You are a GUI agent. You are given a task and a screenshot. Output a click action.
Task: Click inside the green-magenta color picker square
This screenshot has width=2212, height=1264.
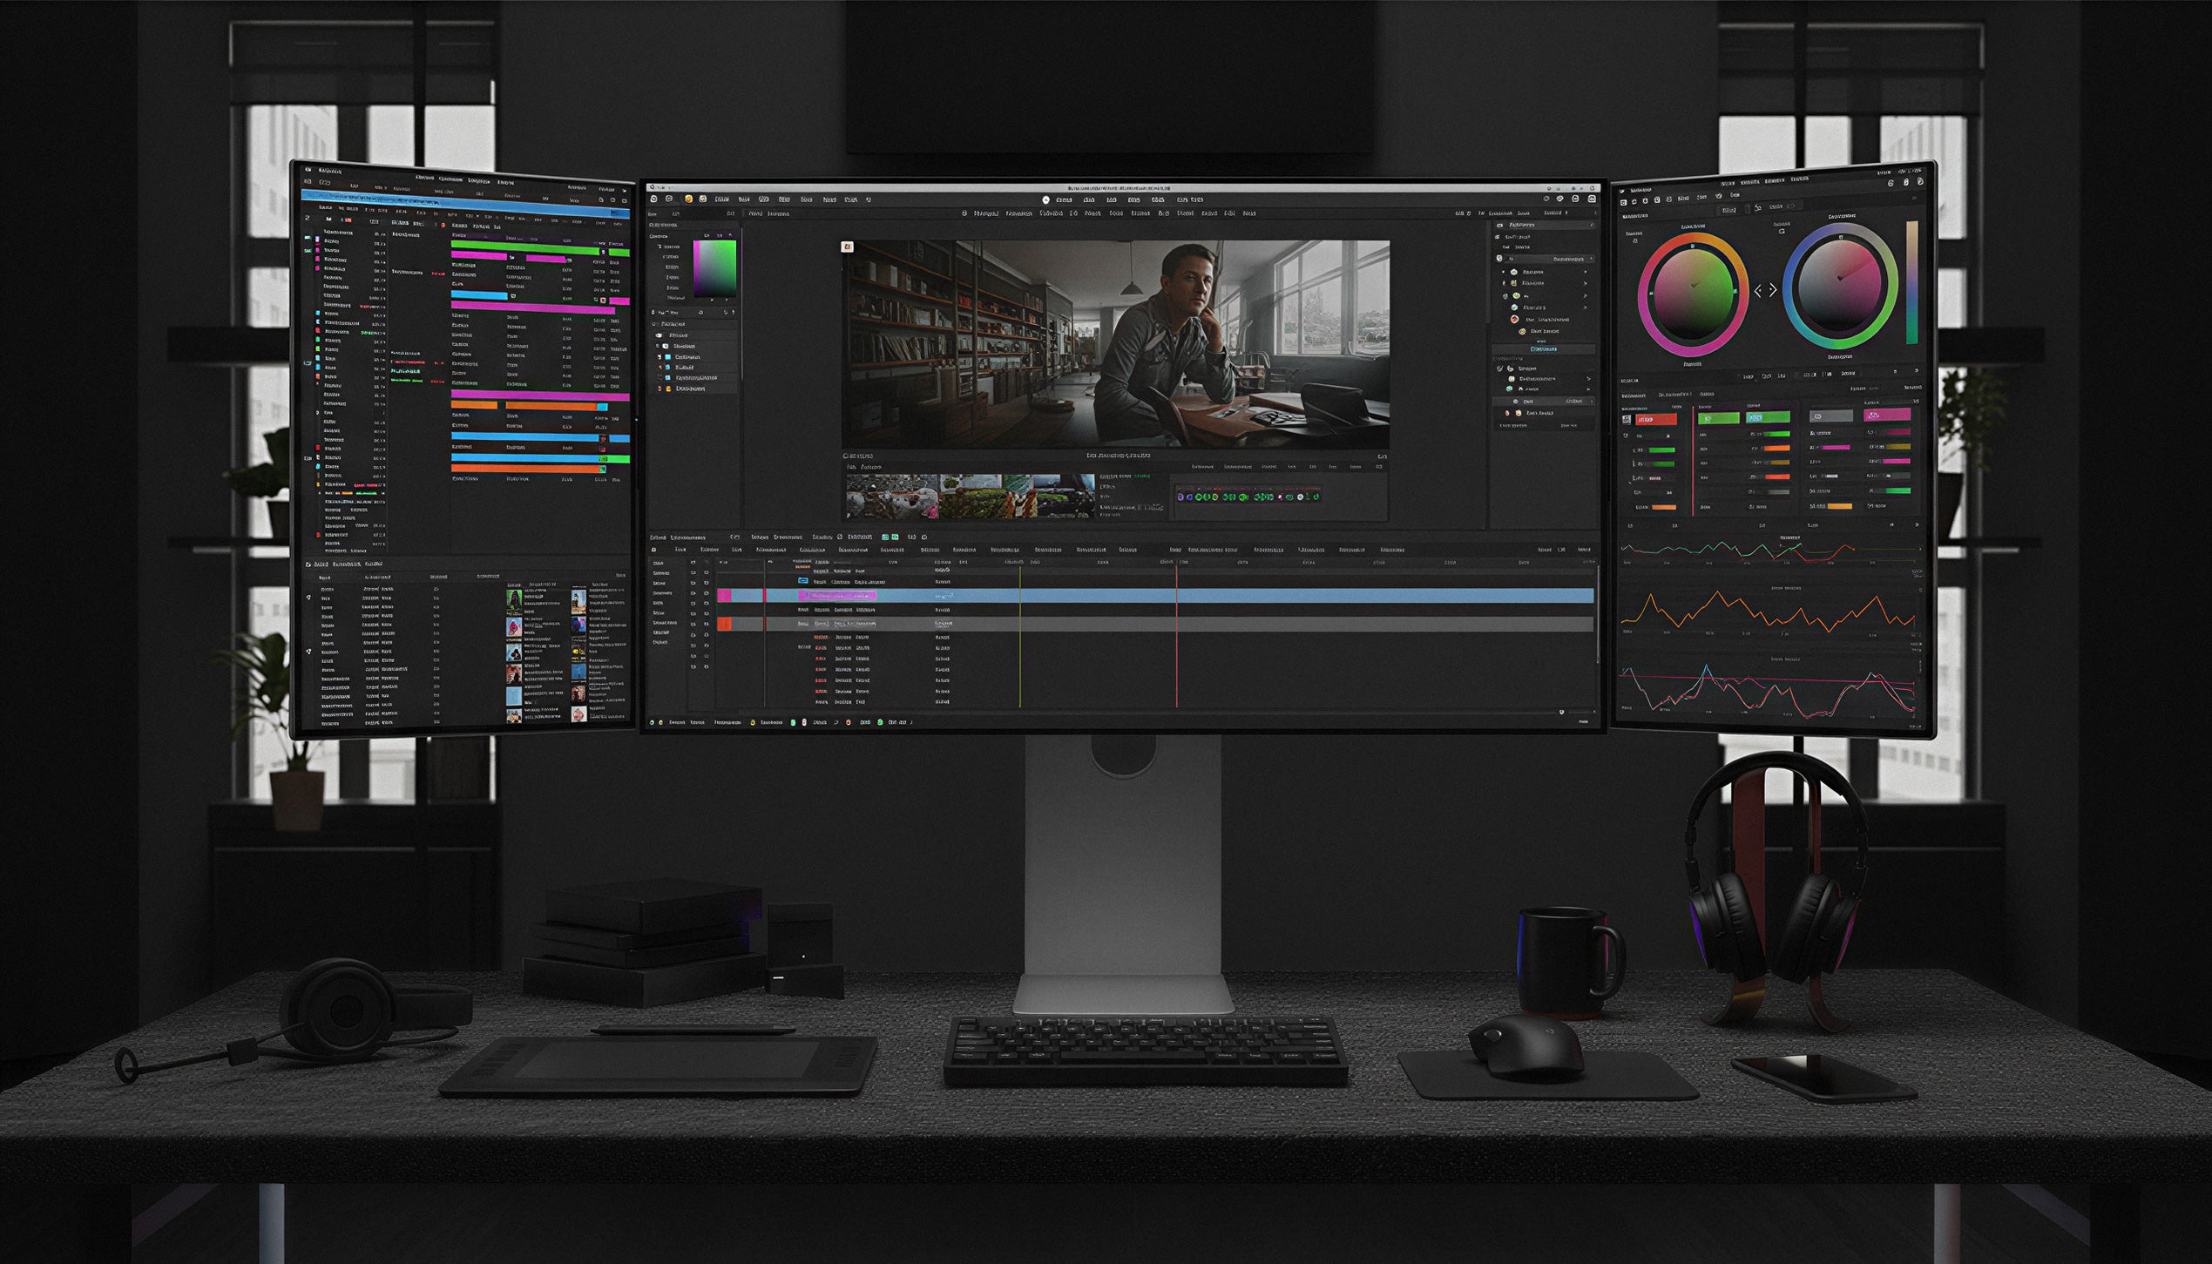coord(714,268)
